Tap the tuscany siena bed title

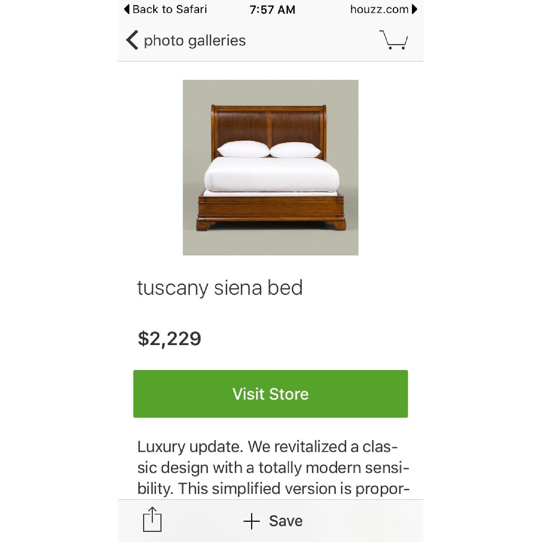tap(220, 288)
